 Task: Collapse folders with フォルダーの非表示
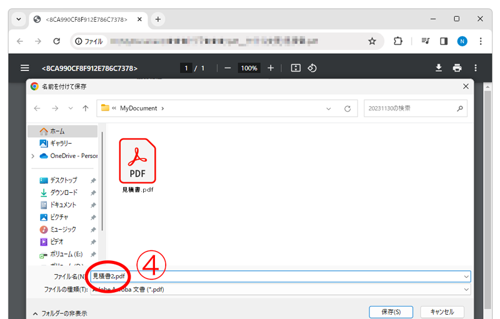click(x=59, y=313)
